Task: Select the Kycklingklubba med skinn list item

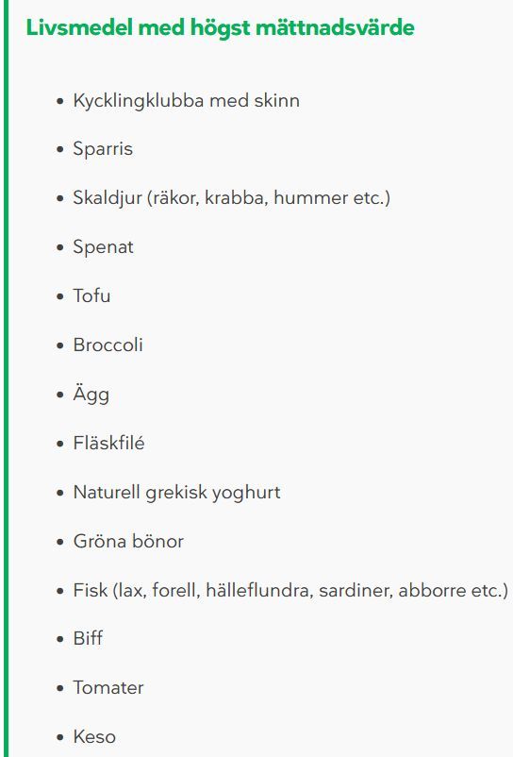Action: point(186,101)
